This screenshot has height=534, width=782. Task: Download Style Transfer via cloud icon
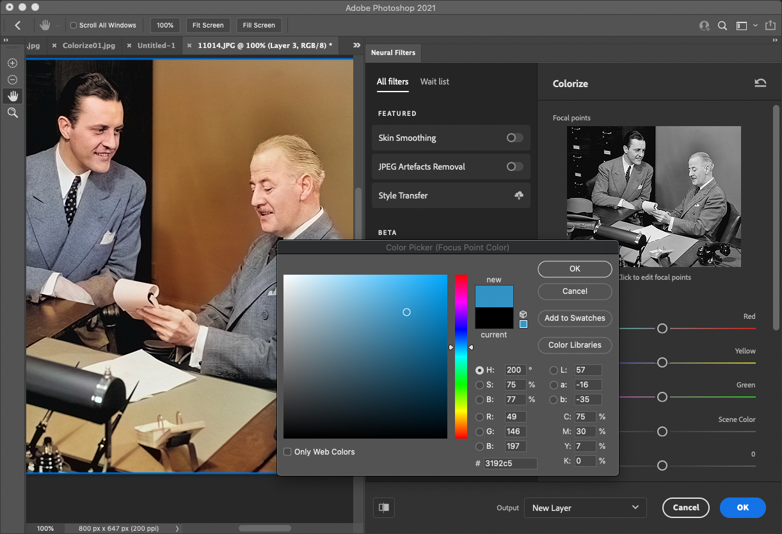(519, 195)
